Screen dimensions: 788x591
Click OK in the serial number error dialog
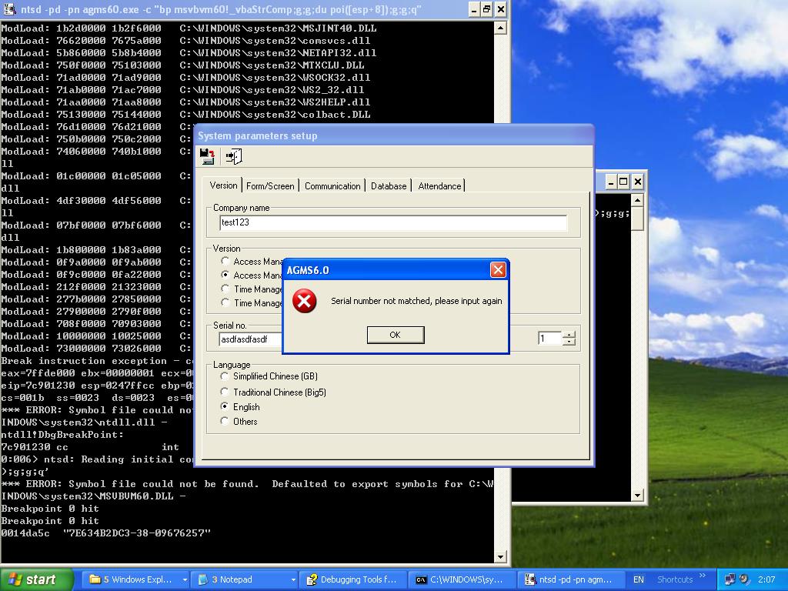pos(396,335)
